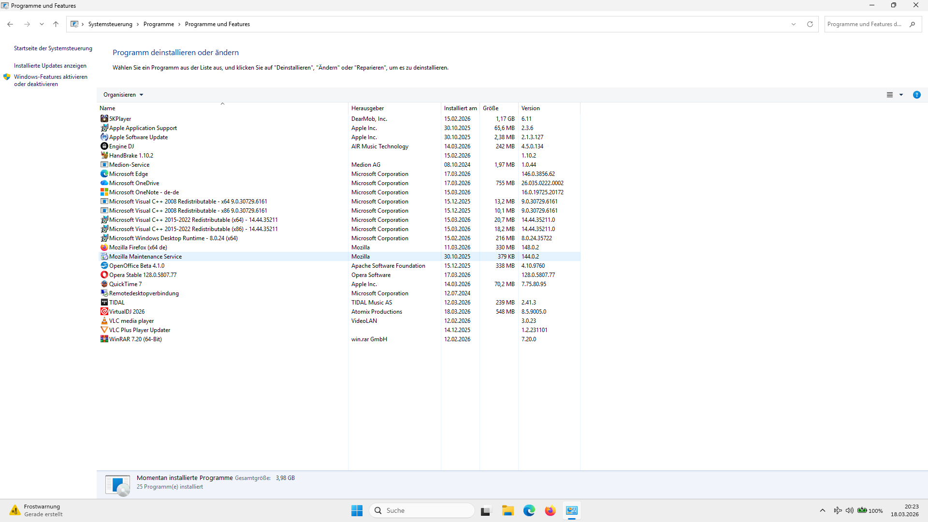Screen dimensions: 928x522
Task: Open Installierte Updates anzeigen link
Action: 50,66
